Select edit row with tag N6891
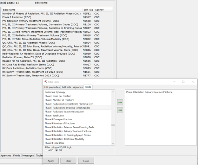Screen dimensions: 198x165 tap(57, 46)
